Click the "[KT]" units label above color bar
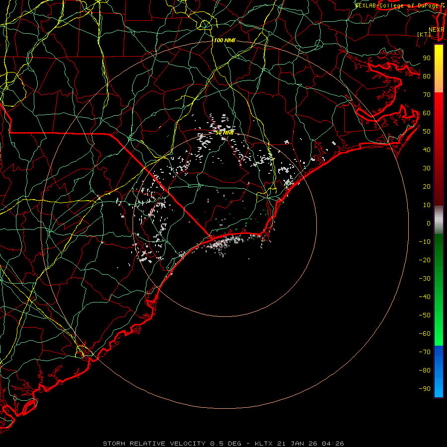 pos(424,34)
